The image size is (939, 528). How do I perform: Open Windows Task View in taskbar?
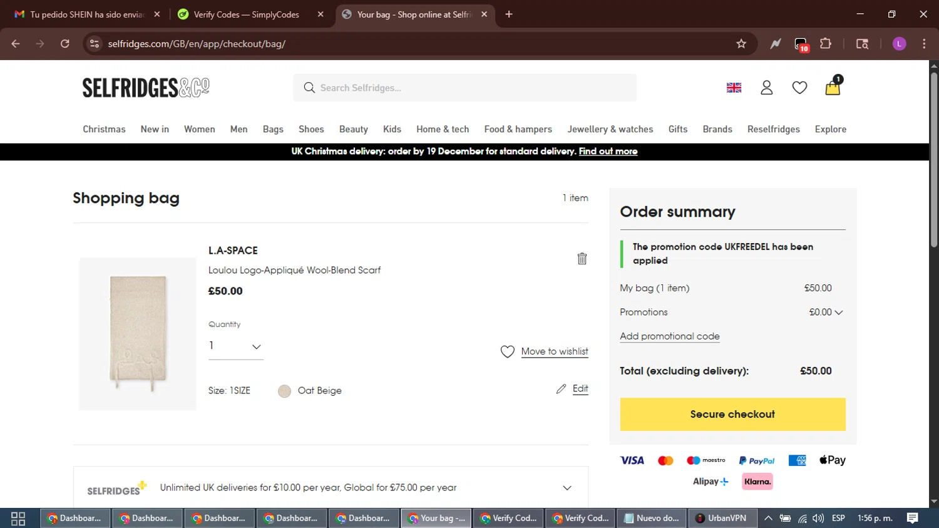point(18,519)
